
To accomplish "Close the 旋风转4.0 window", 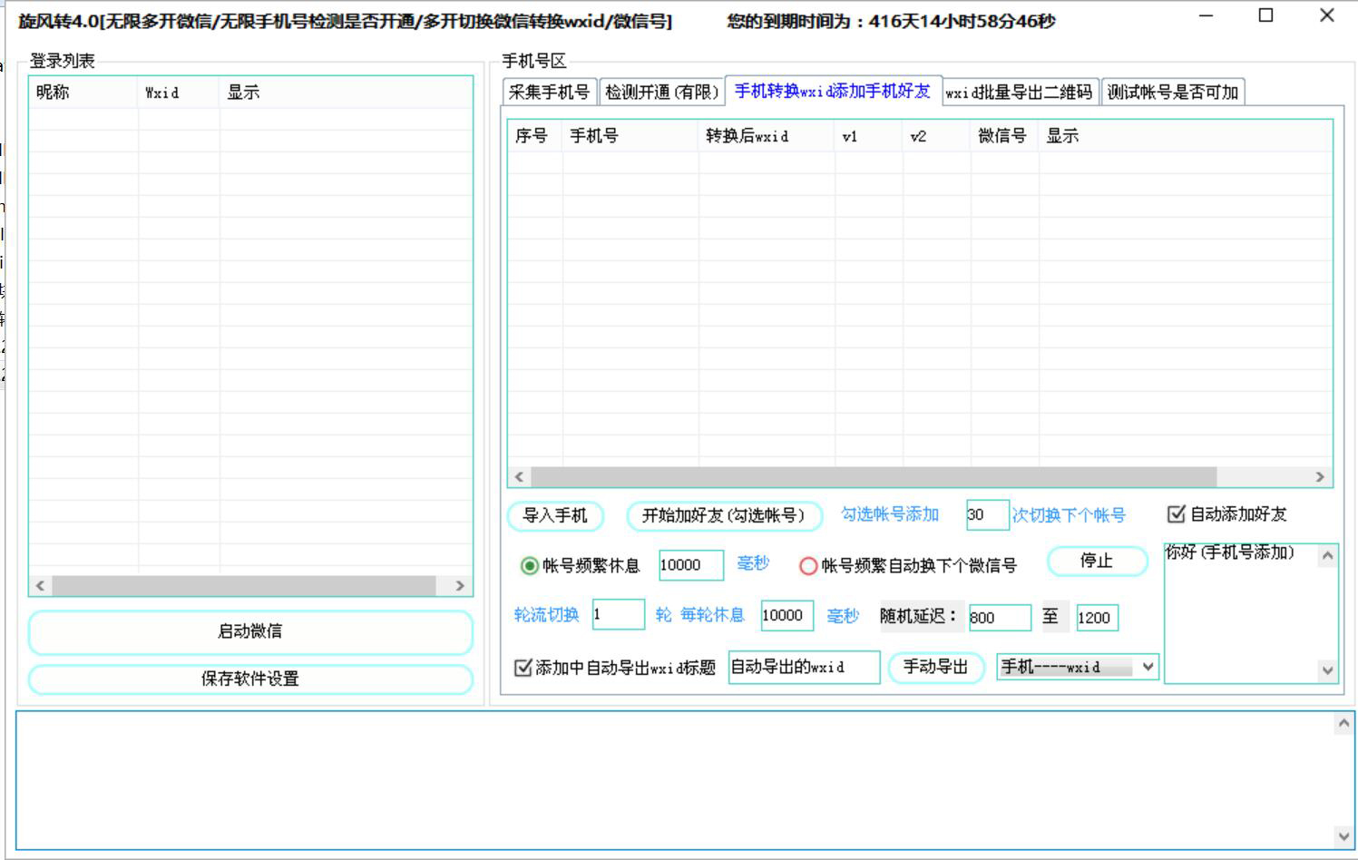I will pos(1327,15).
